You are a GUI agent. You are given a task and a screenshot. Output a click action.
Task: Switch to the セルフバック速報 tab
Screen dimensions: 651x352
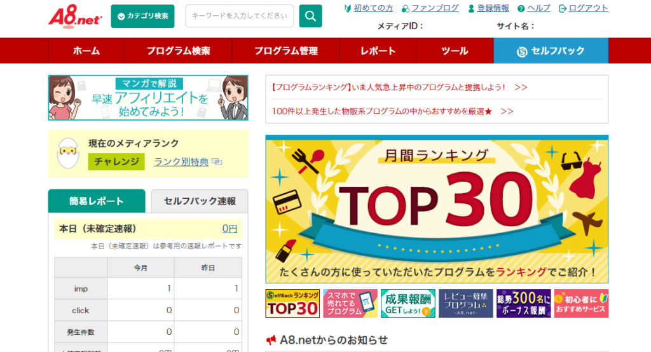click(200, 201)
